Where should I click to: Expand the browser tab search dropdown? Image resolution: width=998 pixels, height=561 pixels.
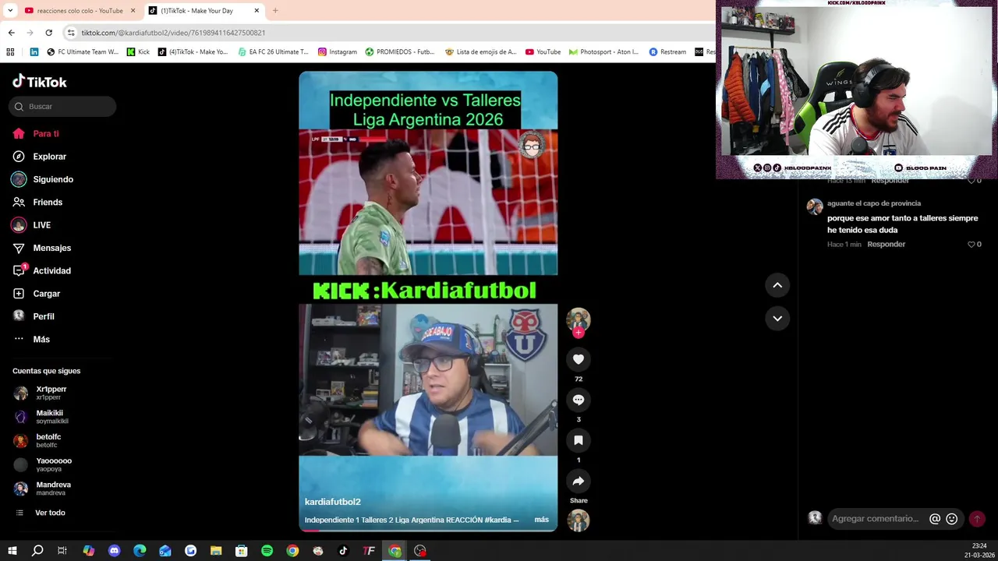(x=10, y=11)
